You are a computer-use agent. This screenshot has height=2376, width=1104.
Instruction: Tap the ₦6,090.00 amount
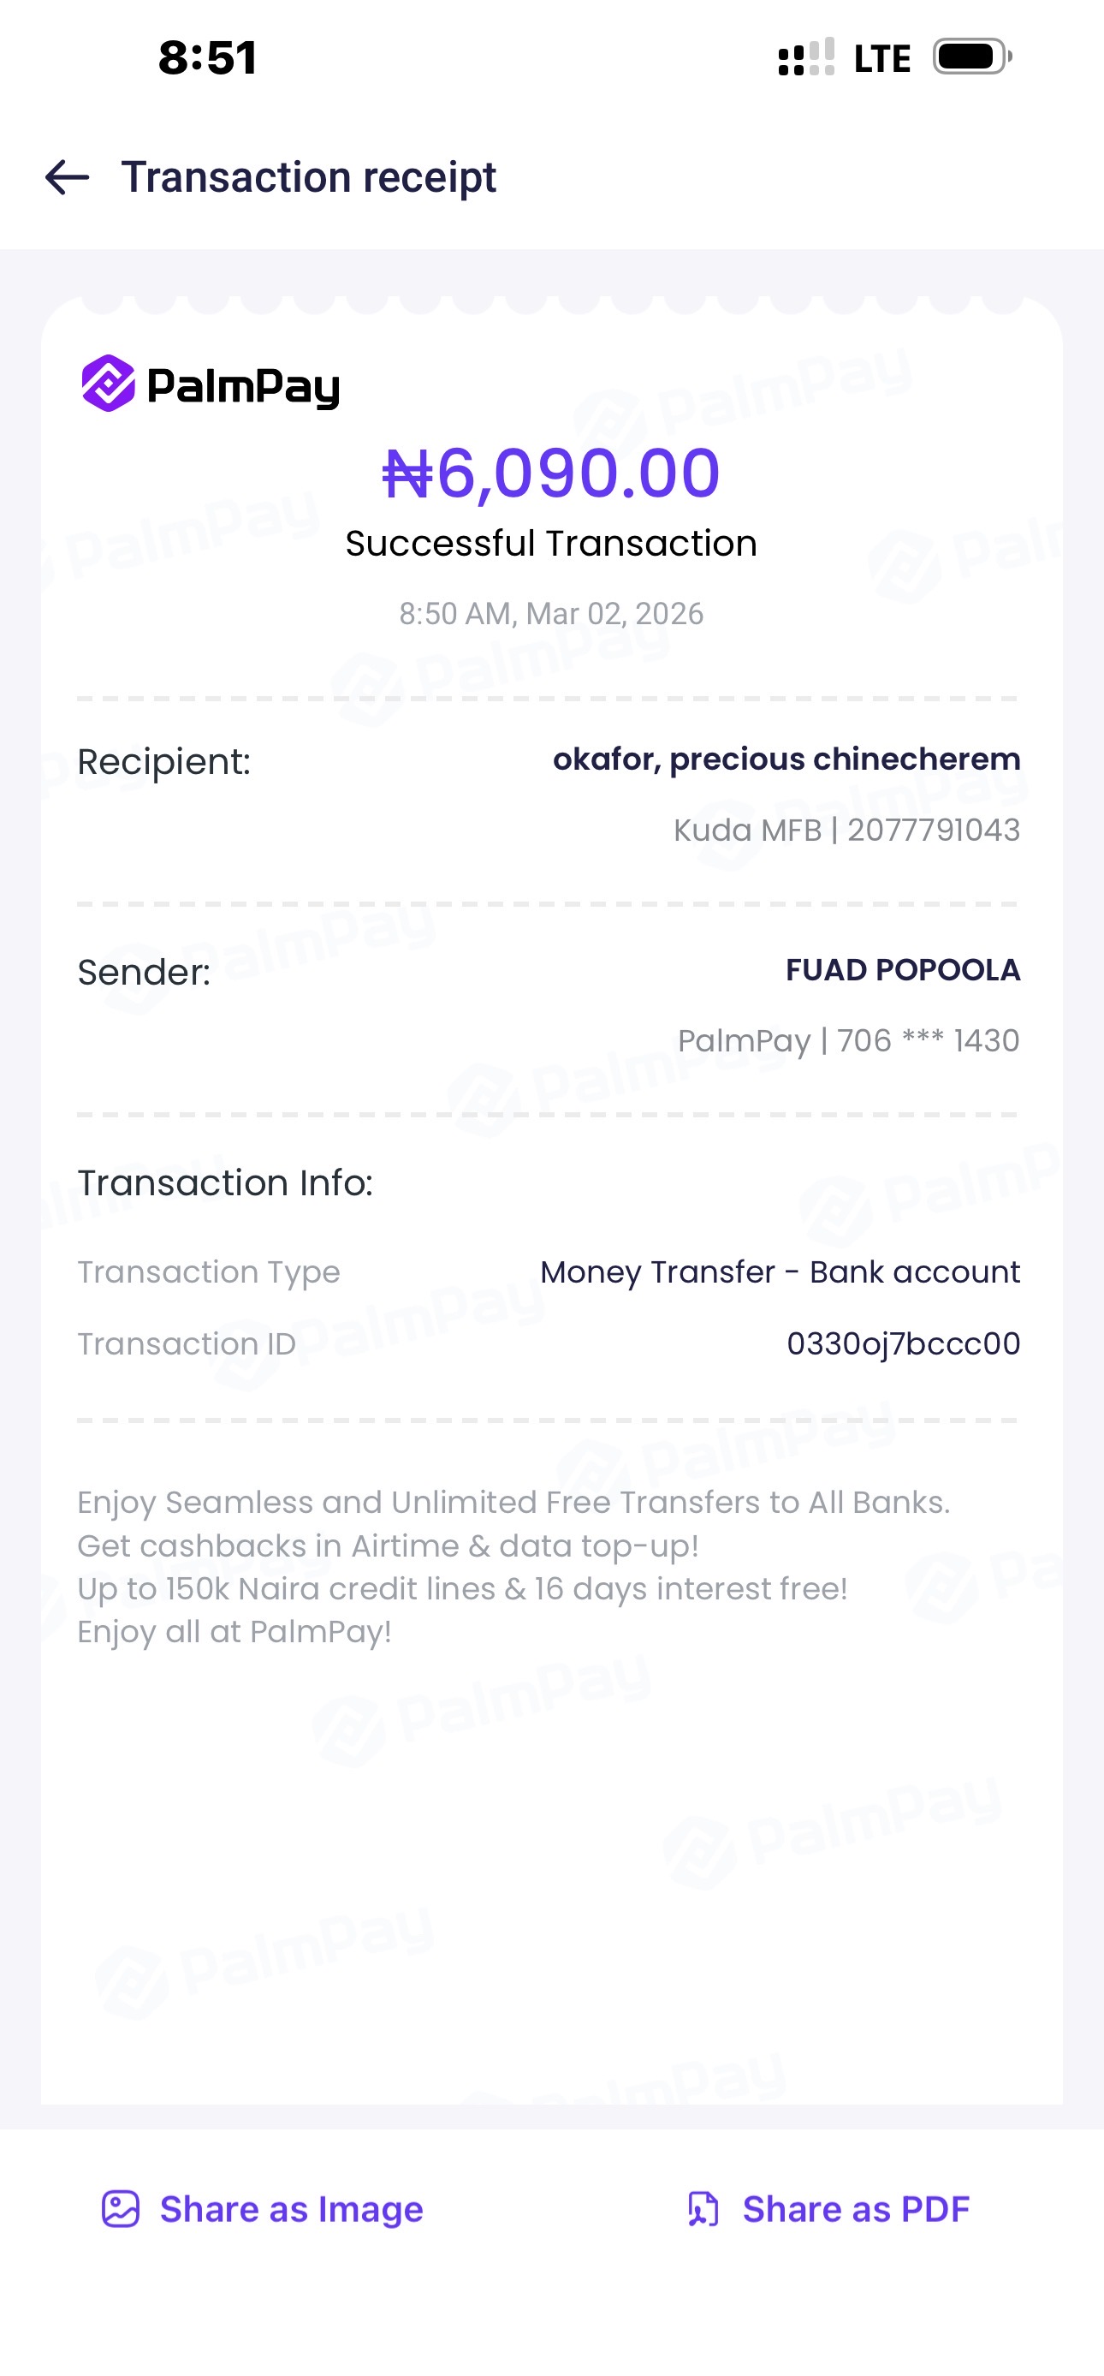point(550,474)
